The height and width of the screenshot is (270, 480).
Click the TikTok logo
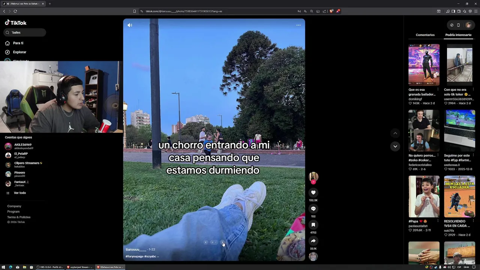click(x=16, y=23)
